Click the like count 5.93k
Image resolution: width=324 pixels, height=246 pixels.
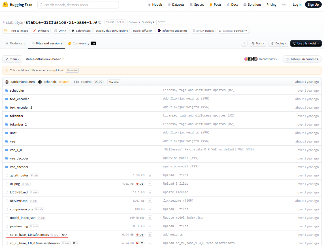[x=120, y=22]
